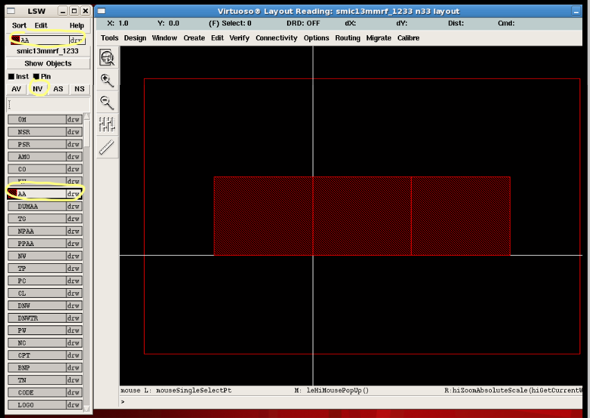The image size is (590, 418).
Task: Select the AMO drw layer
Action: (45, 157)
